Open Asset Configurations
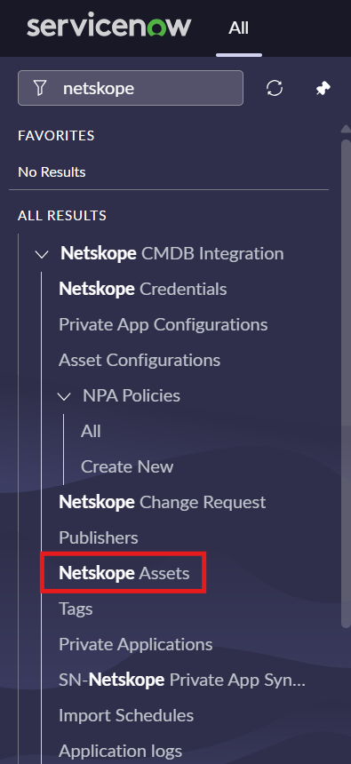 click(x=140, y=360)
